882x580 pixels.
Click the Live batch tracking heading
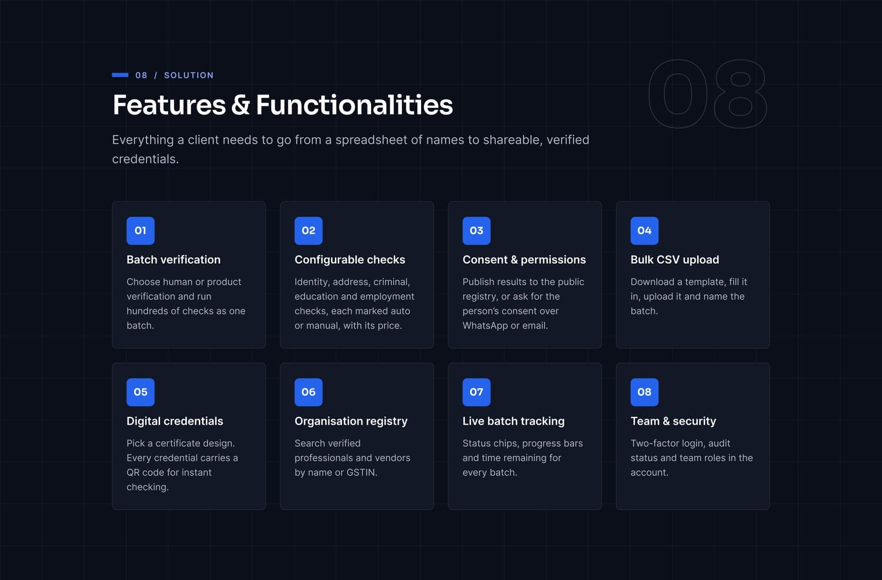coord(513,421)
